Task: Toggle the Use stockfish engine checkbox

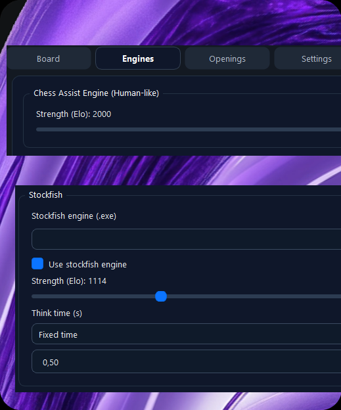Action: pos(37,263)
